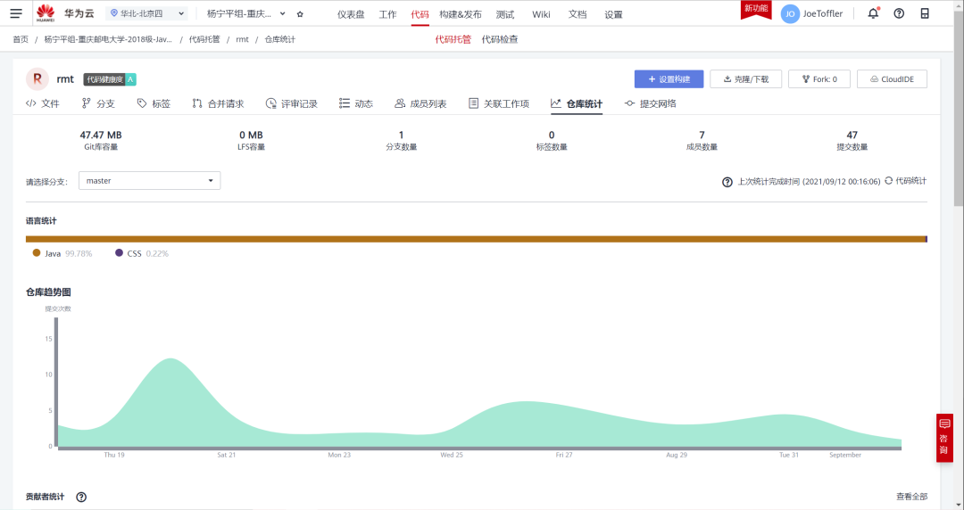Click the orange Java legend dot
Viewport: 964px width, 510px height.
coord(37,252)
